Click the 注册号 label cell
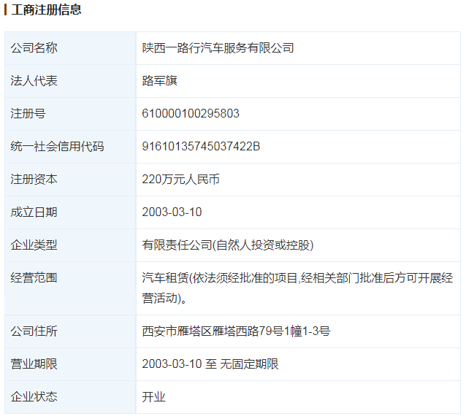Image resolution: width=466 pixels, height=419 pixels. 28,114
